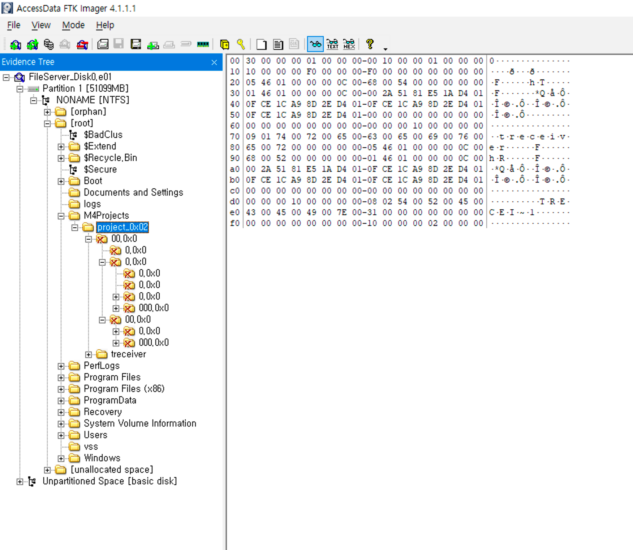
Task: Expand the Users folder
Action: coord(61,435)
